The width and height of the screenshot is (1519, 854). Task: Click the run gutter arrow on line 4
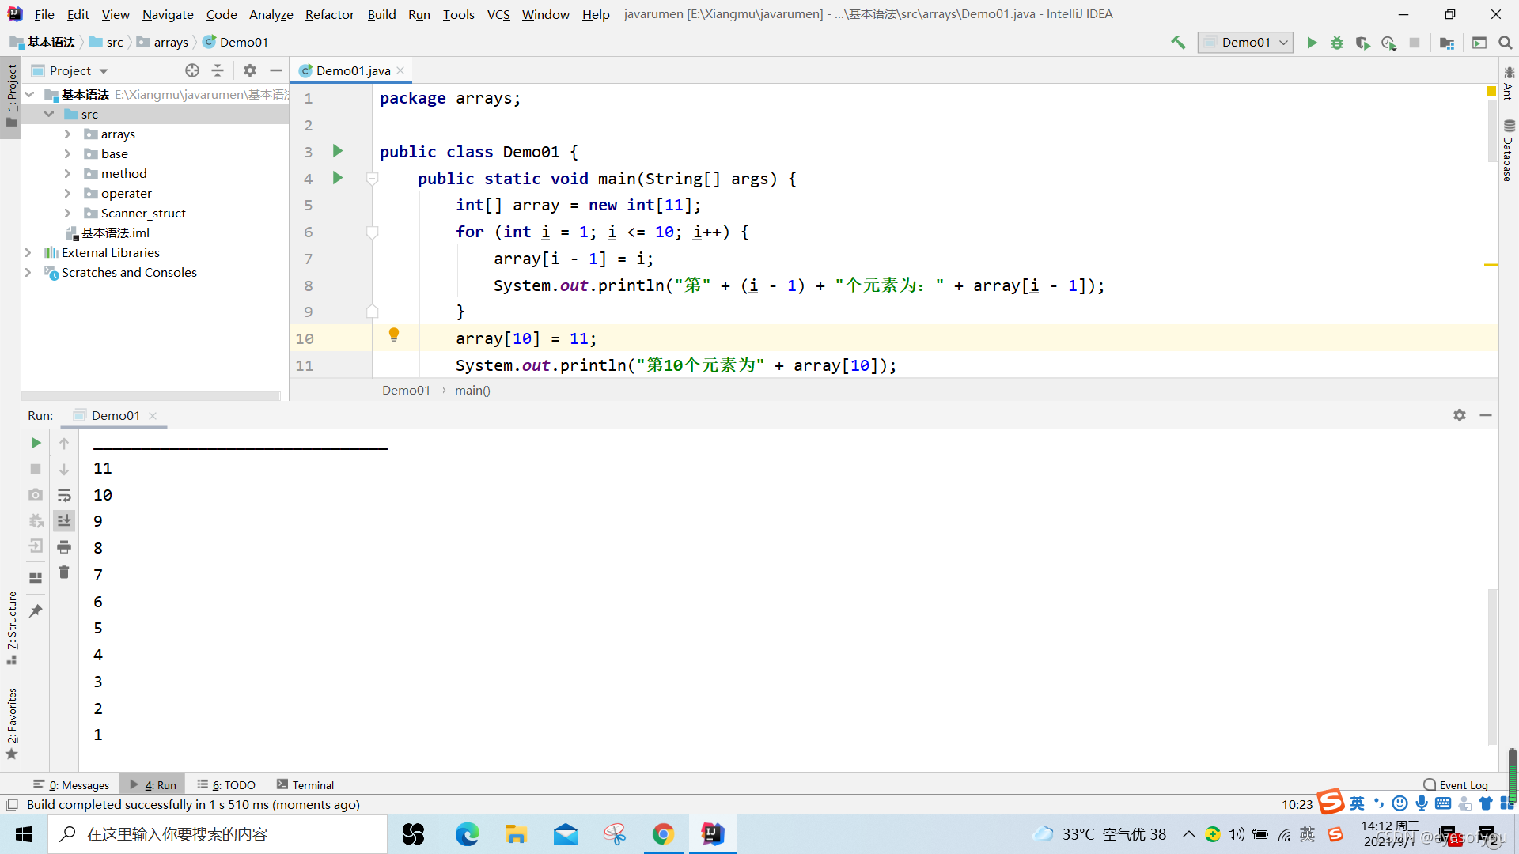point(338,178)
